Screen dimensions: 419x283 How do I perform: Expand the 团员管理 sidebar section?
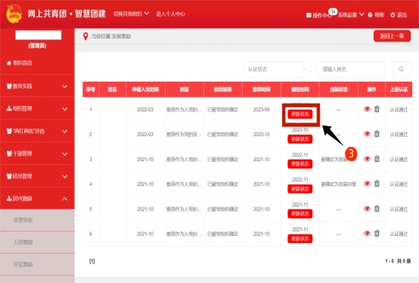click(x=37, y=176)
